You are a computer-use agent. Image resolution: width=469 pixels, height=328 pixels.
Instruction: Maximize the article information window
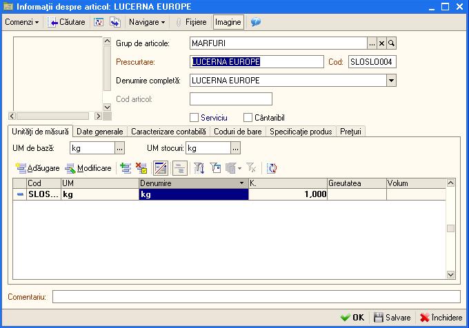pyautogui.click(x=445, y=7)
